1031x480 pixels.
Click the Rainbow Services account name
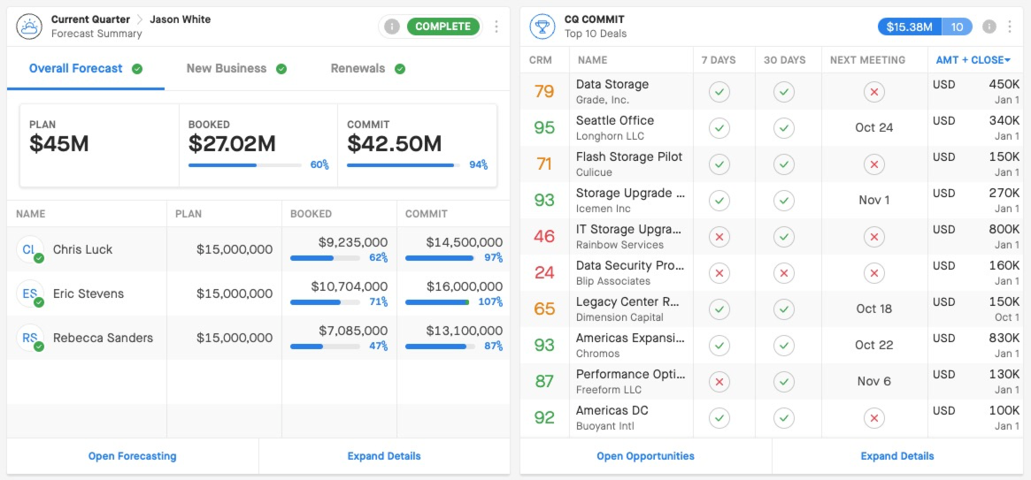(620, 244)
